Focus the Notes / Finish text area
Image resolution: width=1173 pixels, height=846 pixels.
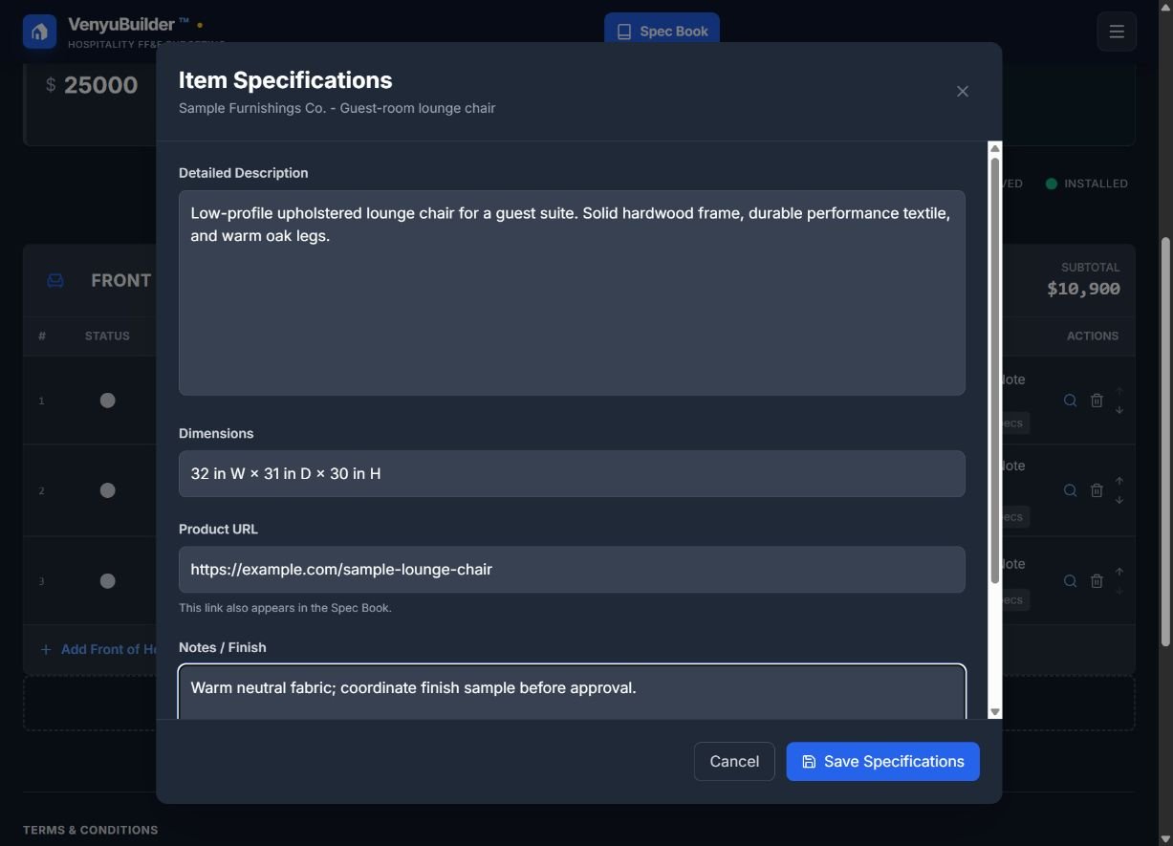click(x=572, y=692)
